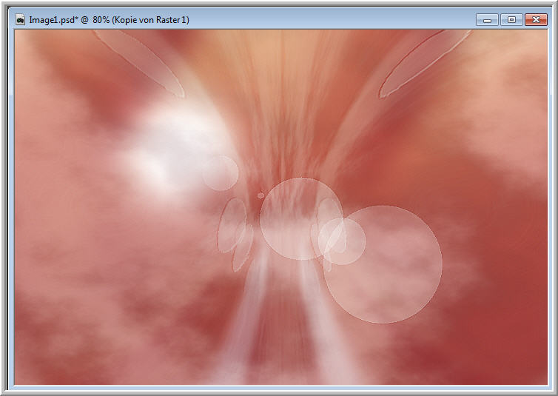Minimize the Image1.psd window

click(x=487, y=20)
